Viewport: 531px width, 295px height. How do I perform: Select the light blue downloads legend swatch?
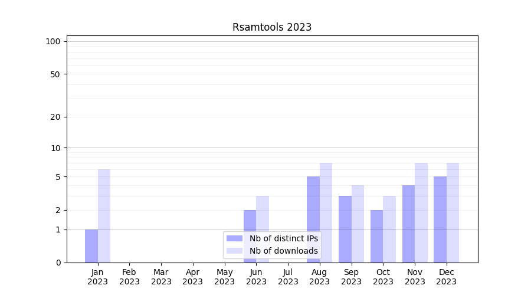pos(234,251)
